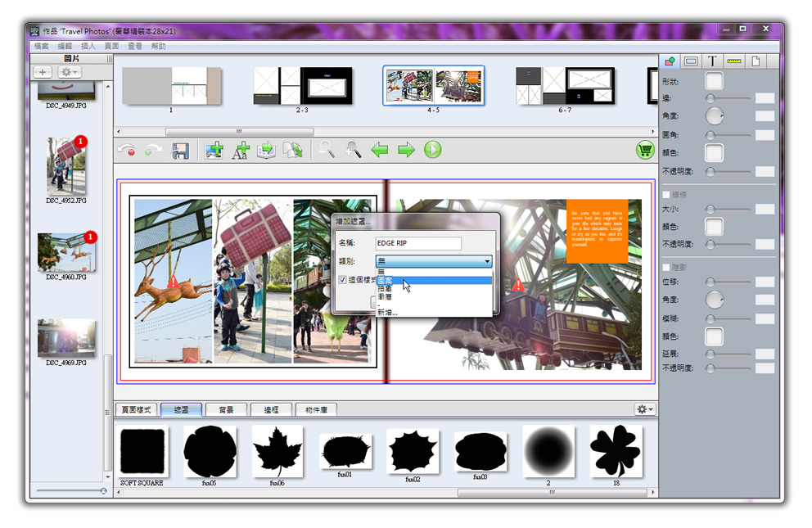Switch to the 背景 tab
The image size is (812, 528).
[226, 409]
